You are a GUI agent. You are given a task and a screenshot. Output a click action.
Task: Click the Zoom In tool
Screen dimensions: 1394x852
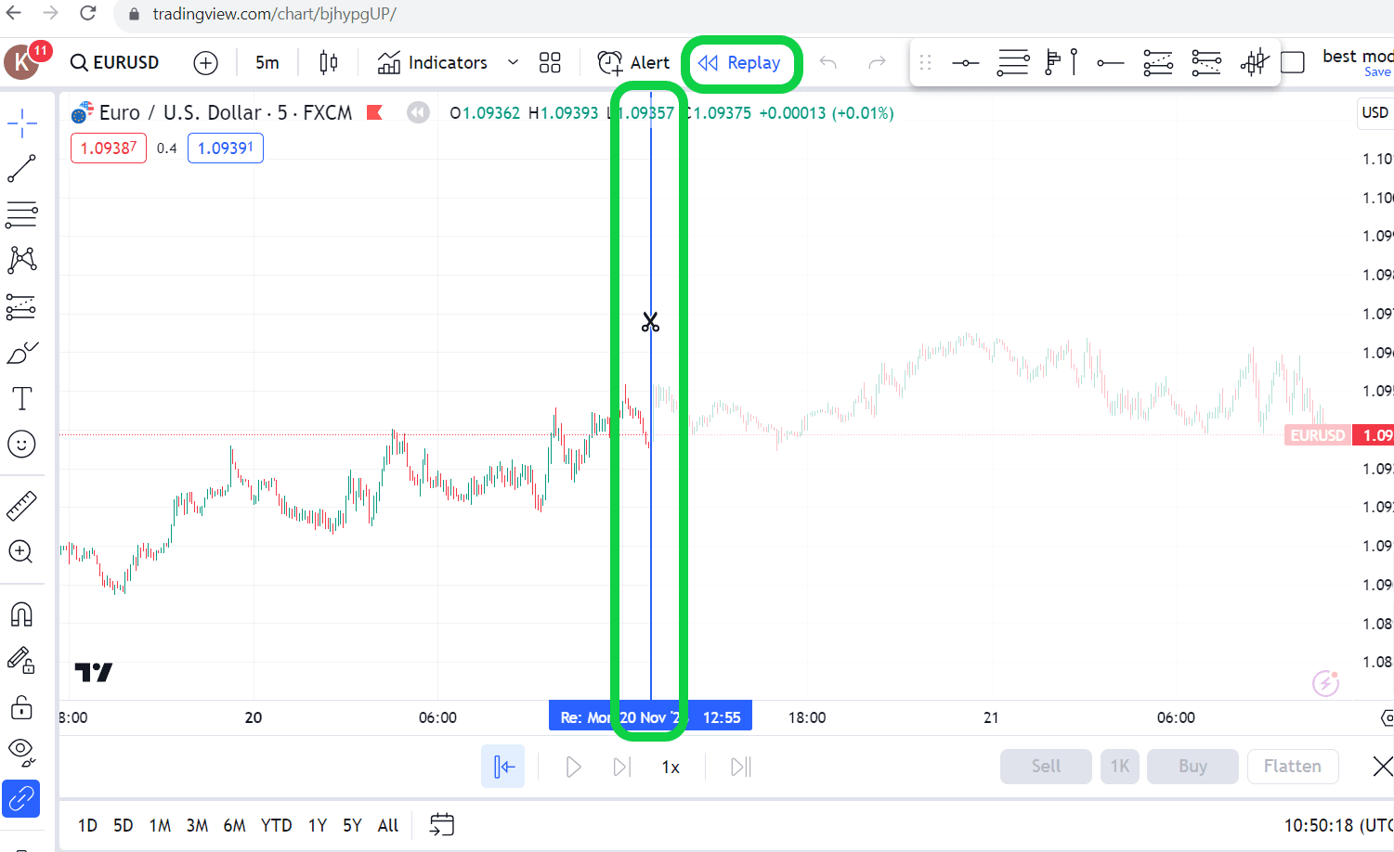(21, 552)
